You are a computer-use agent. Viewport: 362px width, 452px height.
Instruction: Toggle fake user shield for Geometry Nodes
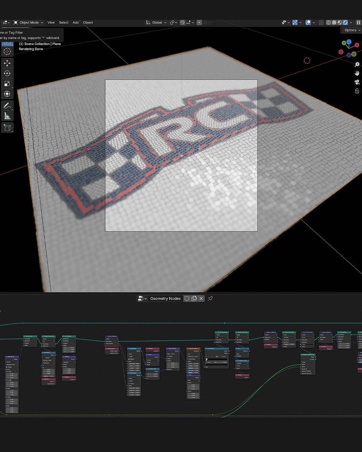pos(187,298)
